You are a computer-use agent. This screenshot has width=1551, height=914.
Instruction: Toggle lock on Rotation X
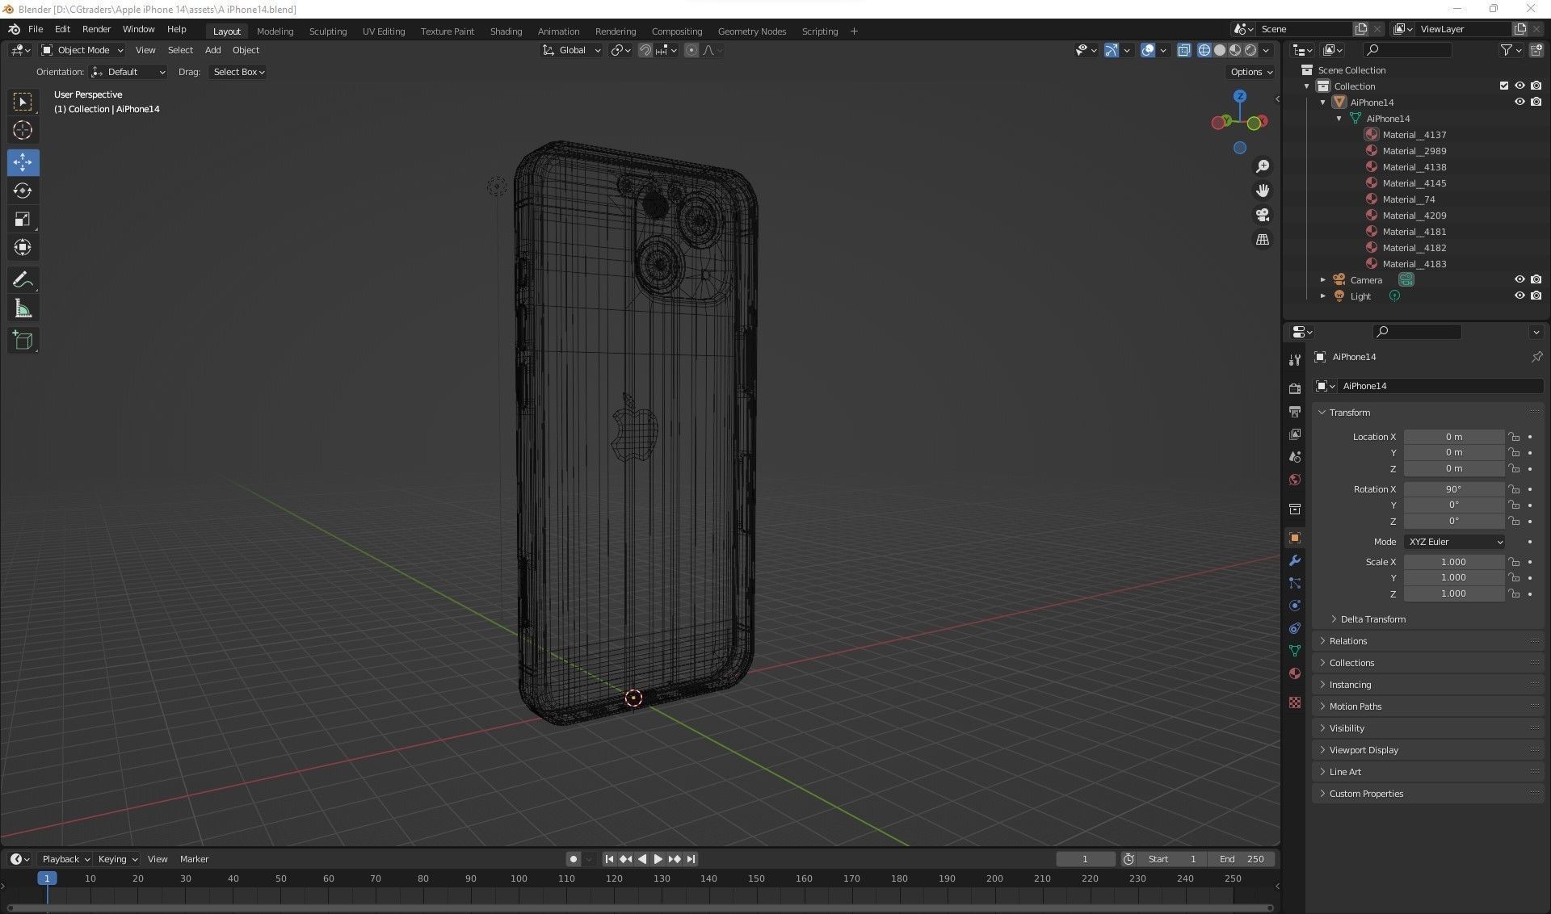[1514, 489]
